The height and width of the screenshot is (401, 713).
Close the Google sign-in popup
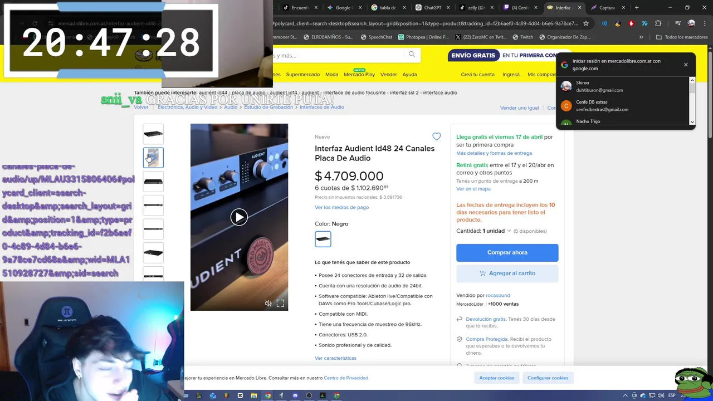686,65
